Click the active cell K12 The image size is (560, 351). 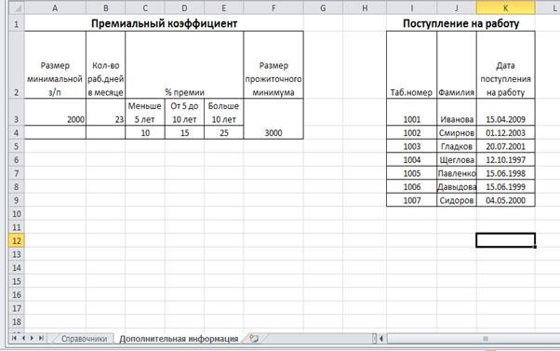point(506,240)
